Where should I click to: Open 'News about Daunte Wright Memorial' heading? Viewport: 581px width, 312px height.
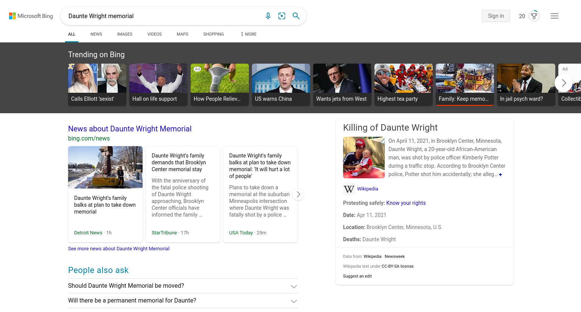pyautogui.click(x=130, y=129)
